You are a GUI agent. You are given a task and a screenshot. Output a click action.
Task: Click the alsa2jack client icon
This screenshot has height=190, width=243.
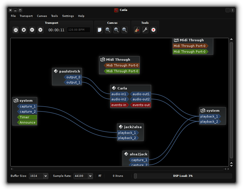(x=126, y=154)
